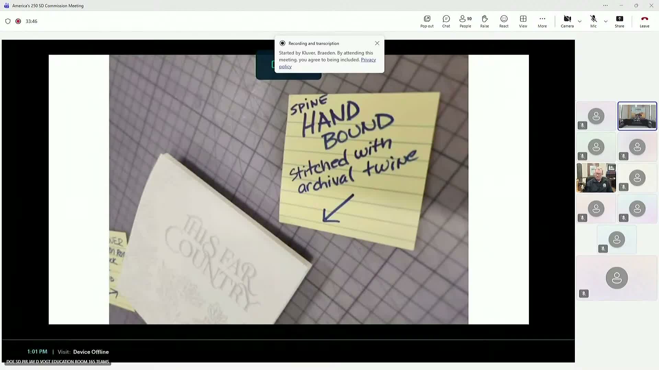Image resolution: width=659 pixels, height=370 pixels.
Task: Raise your hand in the meeting
Action: [484, 21]
